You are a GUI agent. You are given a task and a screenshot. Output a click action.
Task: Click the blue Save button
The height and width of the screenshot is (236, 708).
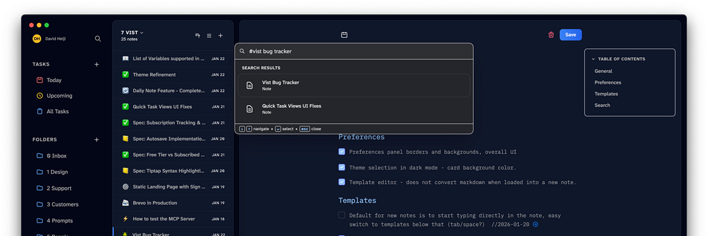(571, 35)
